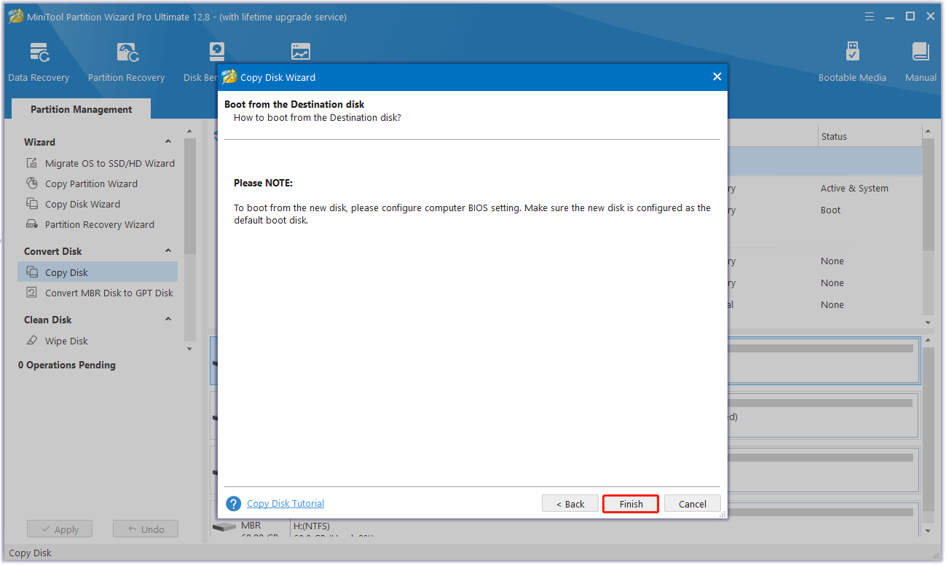Click '0 Operations Pending' text
This screenshot has width=946, height=565.
tap(67, 365)
